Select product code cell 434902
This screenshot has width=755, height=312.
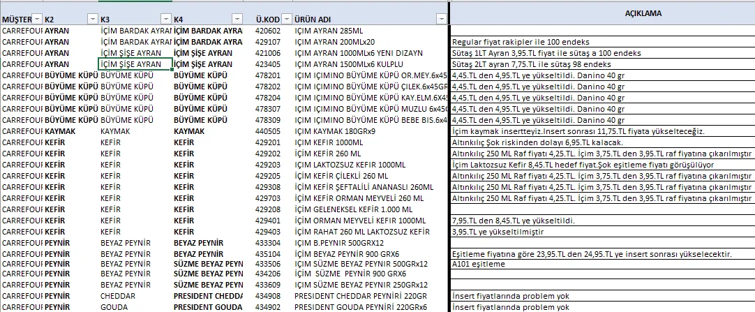pos(267,307)
